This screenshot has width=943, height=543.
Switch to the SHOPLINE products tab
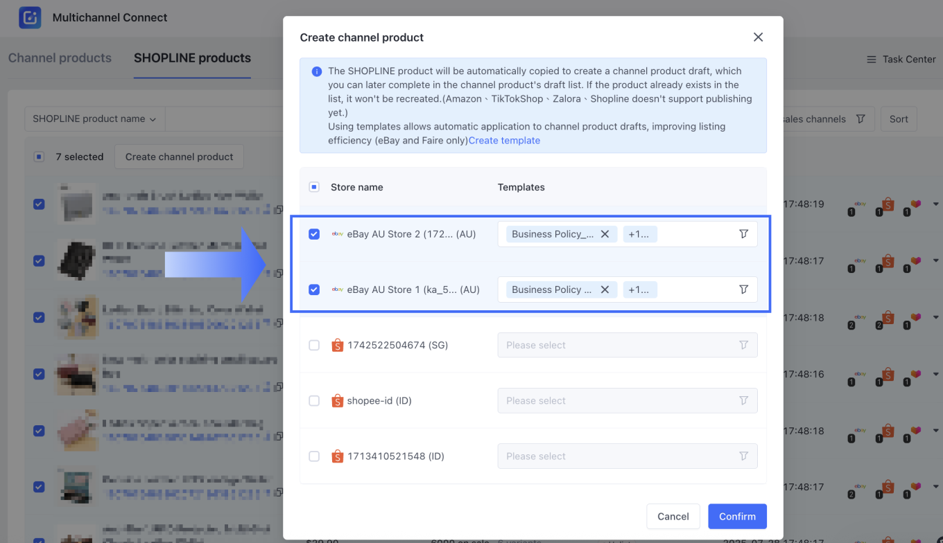pos(191,58)
